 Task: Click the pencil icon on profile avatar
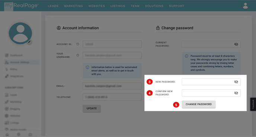(29, 42)
